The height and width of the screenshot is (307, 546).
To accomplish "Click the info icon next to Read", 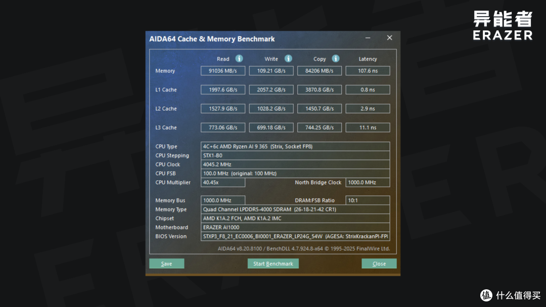I will 239,59.
